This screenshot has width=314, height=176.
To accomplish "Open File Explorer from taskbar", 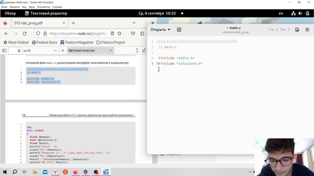I will (x=35, y=172).
